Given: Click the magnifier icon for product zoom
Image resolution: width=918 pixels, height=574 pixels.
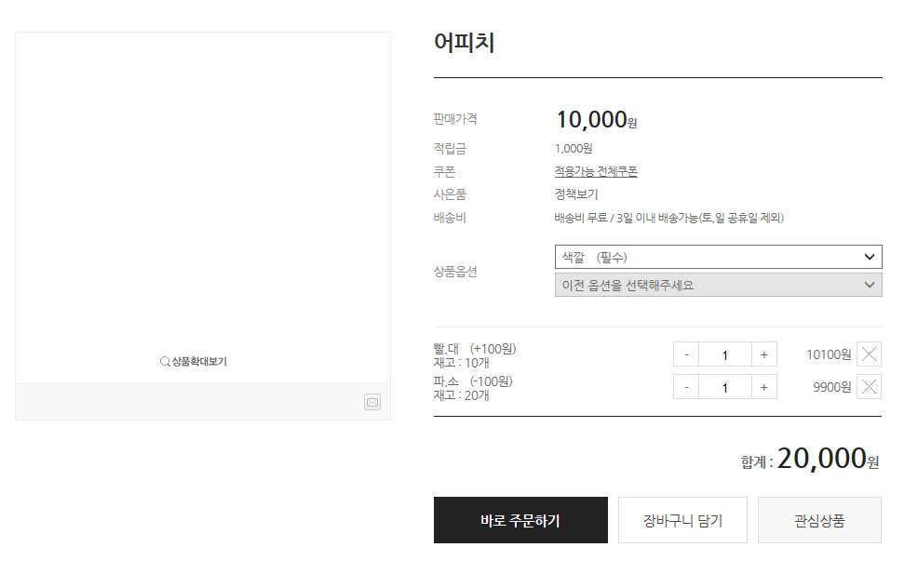Looking at the screenshot, I should point(165,362).
